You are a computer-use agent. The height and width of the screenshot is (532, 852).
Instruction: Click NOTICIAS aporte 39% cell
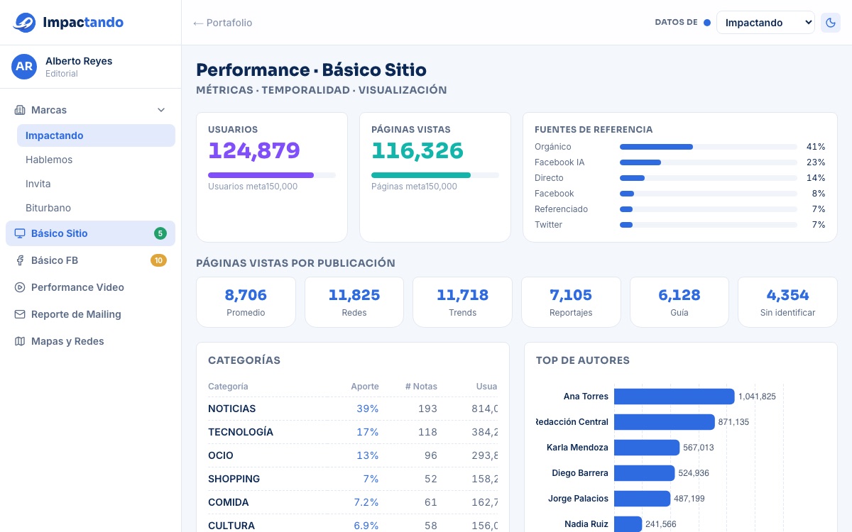[368, 409]
